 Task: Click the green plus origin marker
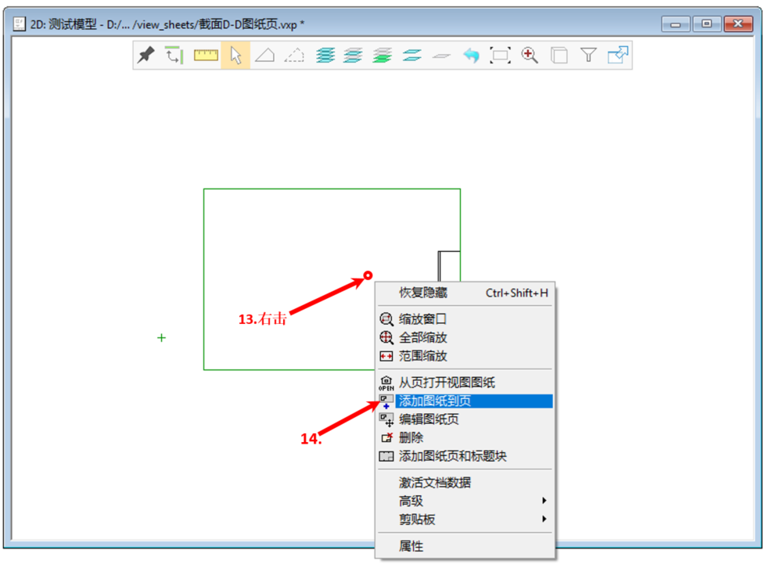[161, 338]
